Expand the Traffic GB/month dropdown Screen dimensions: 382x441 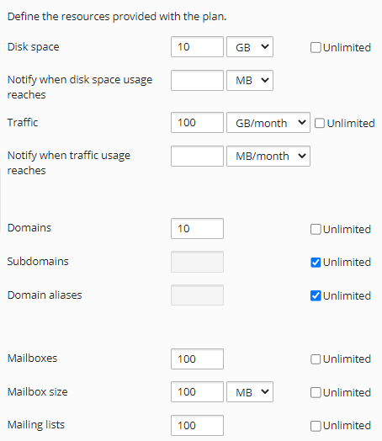268,123
